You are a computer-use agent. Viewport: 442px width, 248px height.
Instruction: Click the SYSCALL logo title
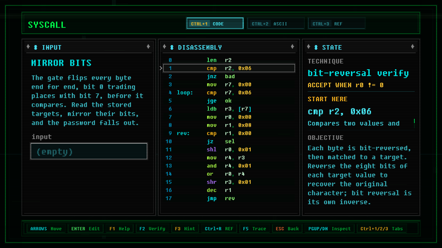[x=47, y=25]
